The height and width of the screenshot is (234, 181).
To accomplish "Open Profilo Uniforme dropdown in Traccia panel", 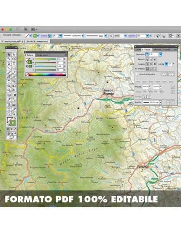I will (x=161, y=102).
